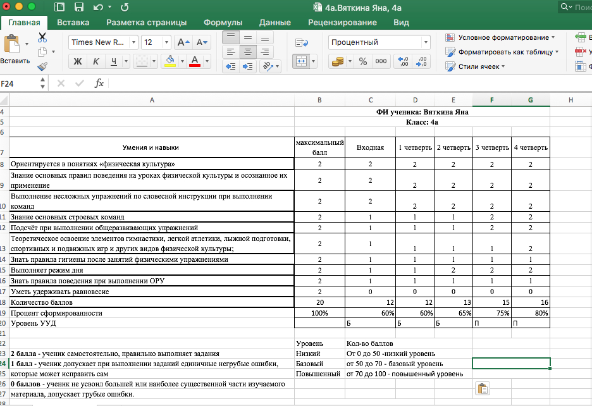Apply percent style format
Screen dimensions: 592x406
point(363,61)
